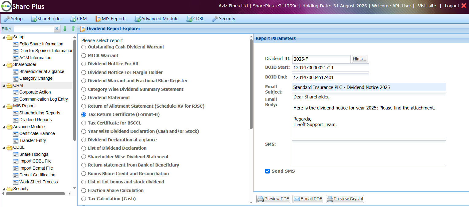Click the Transfer Entry page icon
This screenshot has width=469, height=207.
[x=16, y=141]
